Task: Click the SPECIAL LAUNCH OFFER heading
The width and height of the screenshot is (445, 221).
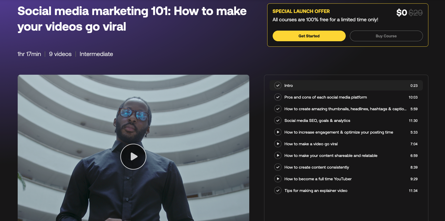Action: tap(301, 11)
